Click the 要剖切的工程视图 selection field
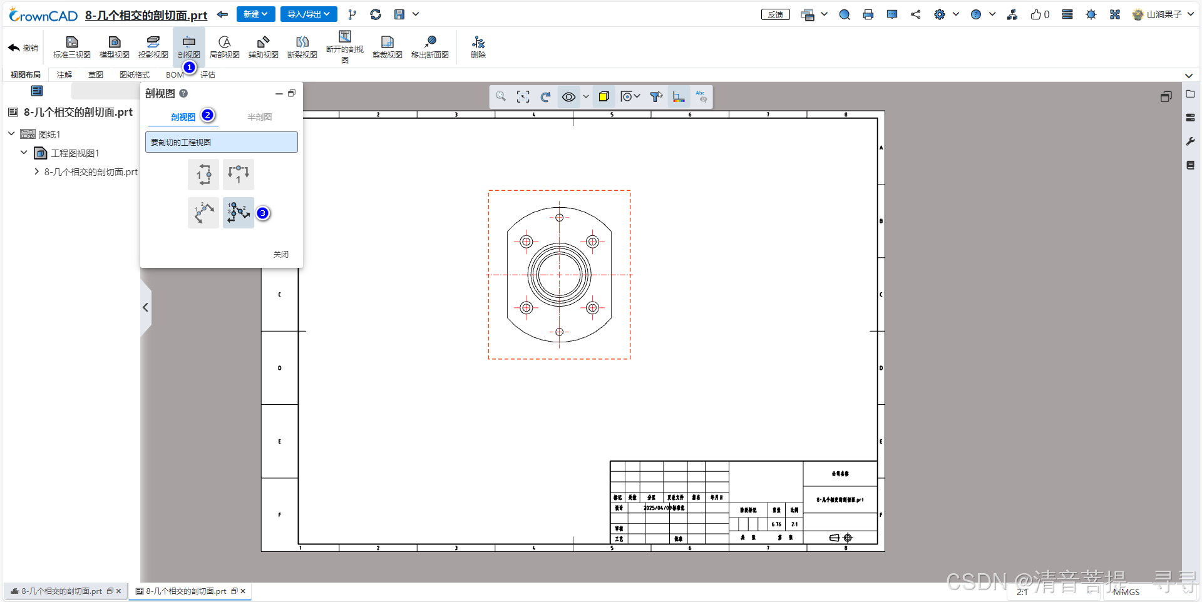Viewport: 1202px width, 602px height. (x=222, y=142)
